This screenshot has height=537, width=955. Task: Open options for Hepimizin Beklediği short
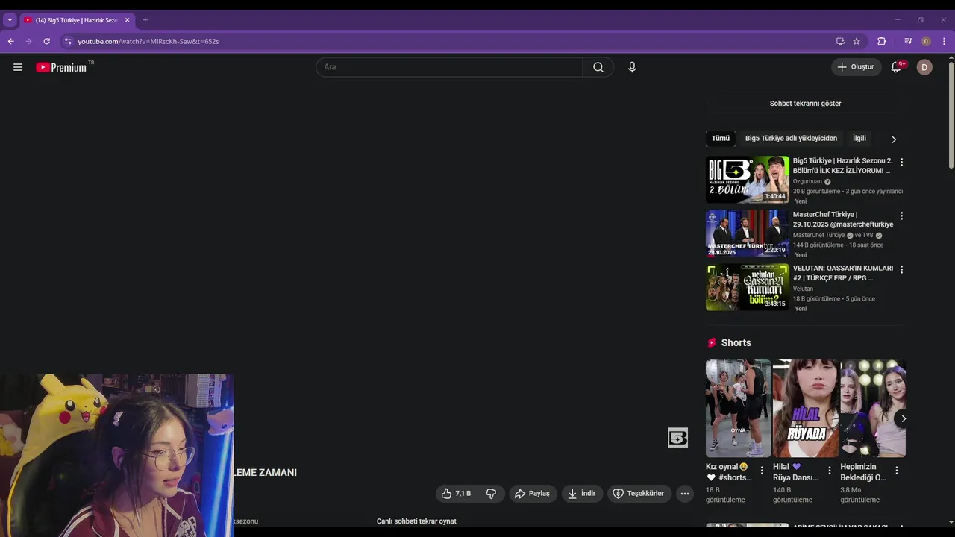897,471
